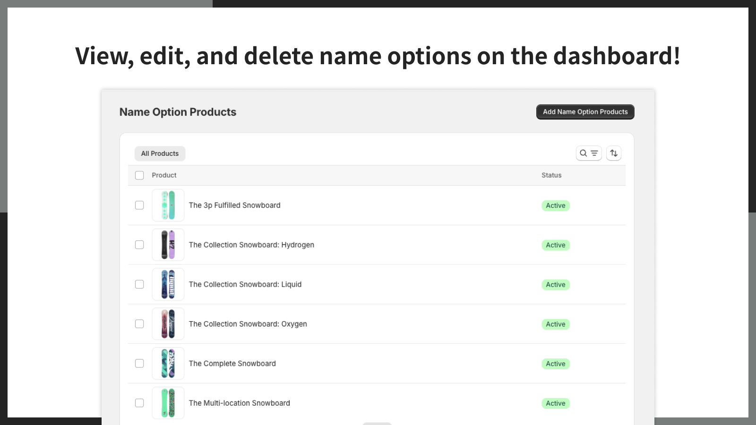Tick the Collection Snowboard: Liquid checkbox

click(139, 284)
